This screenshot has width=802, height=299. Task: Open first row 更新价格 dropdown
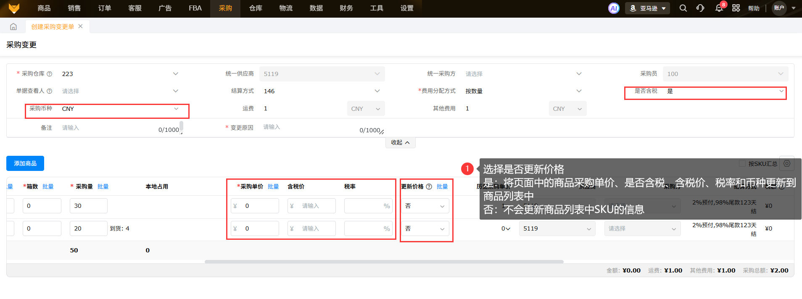425,206
